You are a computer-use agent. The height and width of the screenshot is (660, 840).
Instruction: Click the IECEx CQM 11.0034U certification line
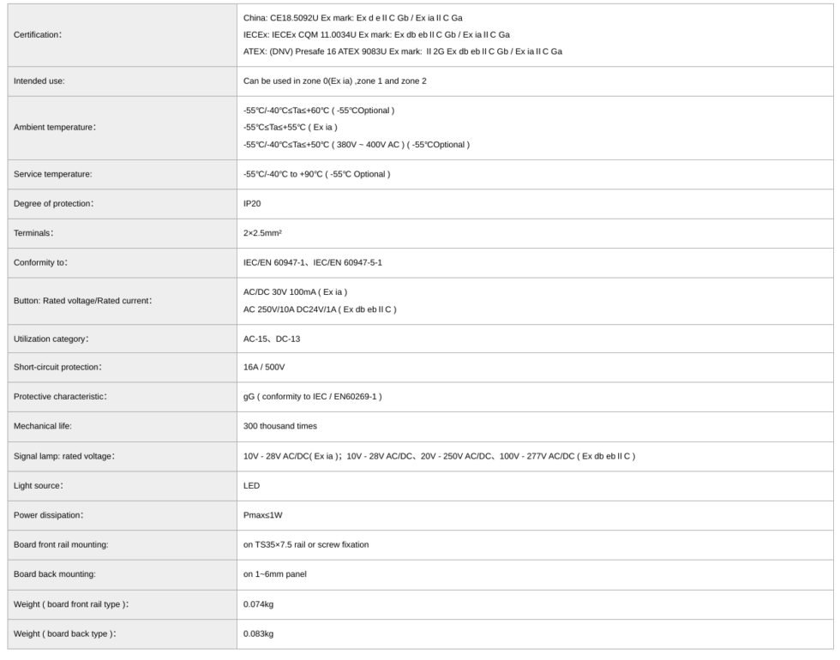pos(377,35)
